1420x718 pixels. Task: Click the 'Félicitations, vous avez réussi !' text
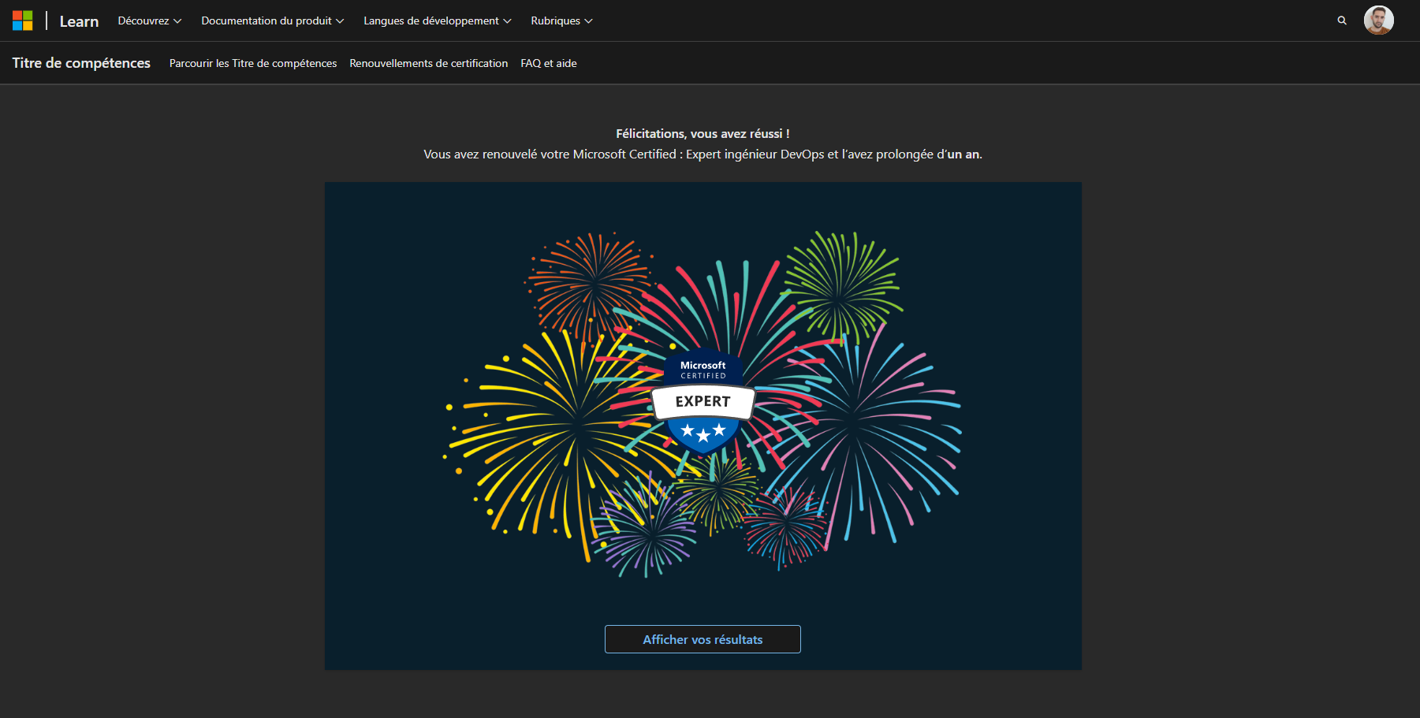(703, 134)
